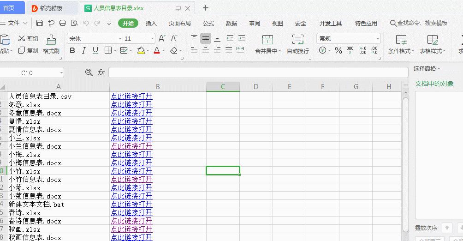Apply distributed alignment icon
This screenshot has width=463, height=241.
pos(240,50)
